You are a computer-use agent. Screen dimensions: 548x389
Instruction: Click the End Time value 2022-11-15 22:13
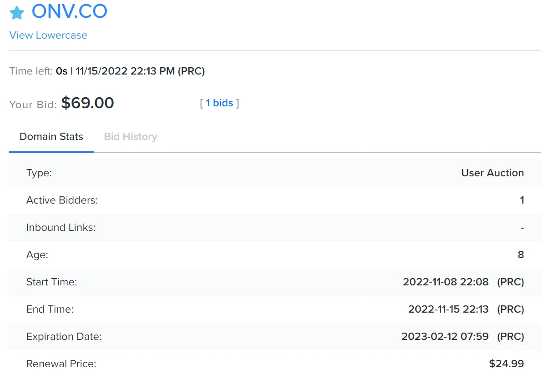click(448, 309)
